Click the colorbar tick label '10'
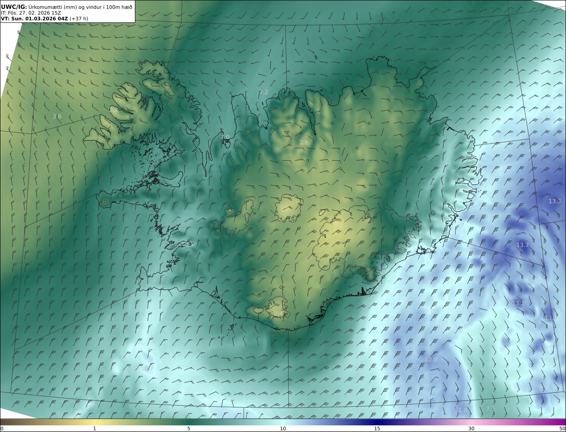This screenshot has width=566, height=432. [283, 428]
